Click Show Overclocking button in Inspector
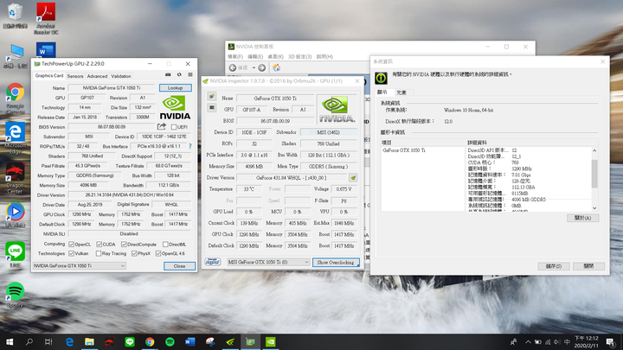623x350 pixels. point(336,263)
